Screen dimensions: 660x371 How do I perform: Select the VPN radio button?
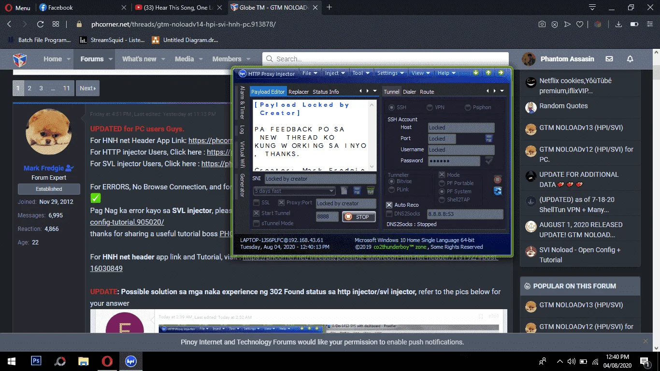point(430,107)
